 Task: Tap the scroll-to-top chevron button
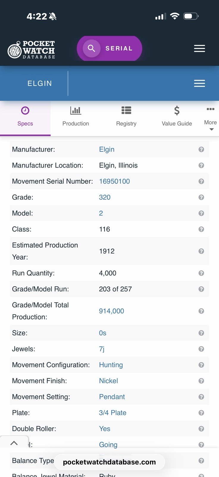point(14,443)
